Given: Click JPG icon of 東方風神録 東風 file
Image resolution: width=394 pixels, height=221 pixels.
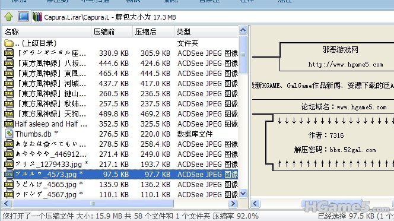Looking at the screenshot, I should [9, 73].
